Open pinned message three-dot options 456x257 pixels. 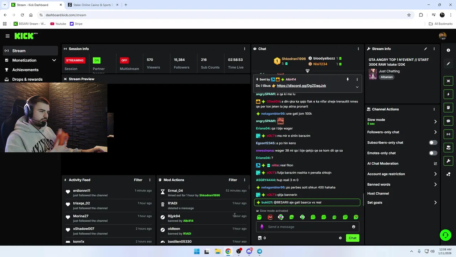click(x=357, y=80)
